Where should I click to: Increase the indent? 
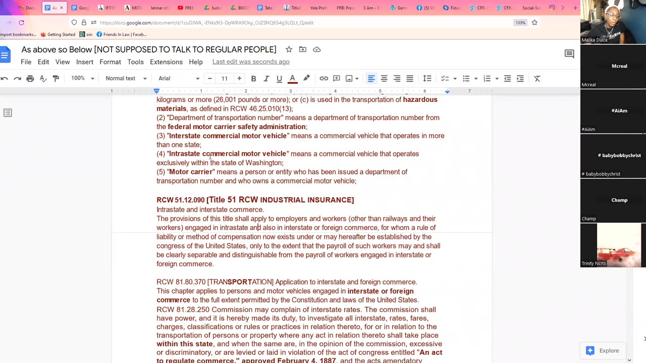[520, 78]
